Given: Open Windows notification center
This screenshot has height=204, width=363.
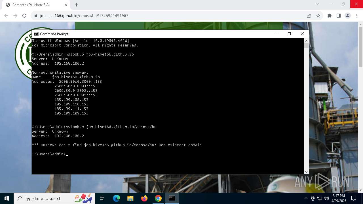Looking at the screenshot, I should 354,198.
